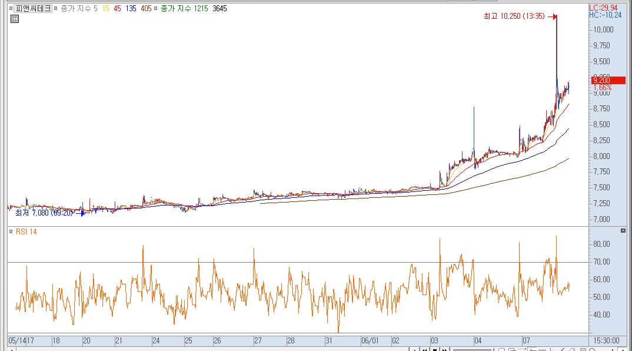Click the 7,500 price axis label
The image size is (632, 351).
click(x=601, y=188)
